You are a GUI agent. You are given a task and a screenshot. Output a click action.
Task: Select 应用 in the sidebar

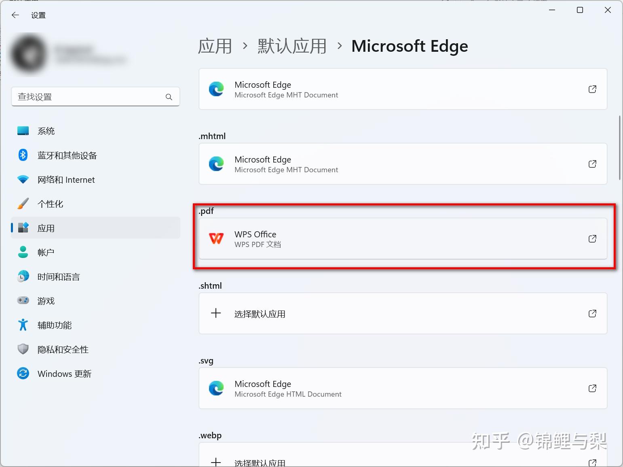95,228
